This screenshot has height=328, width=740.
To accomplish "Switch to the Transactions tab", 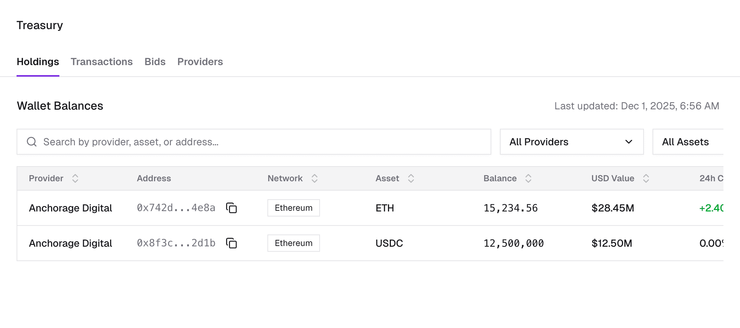I will click(101, 61).
